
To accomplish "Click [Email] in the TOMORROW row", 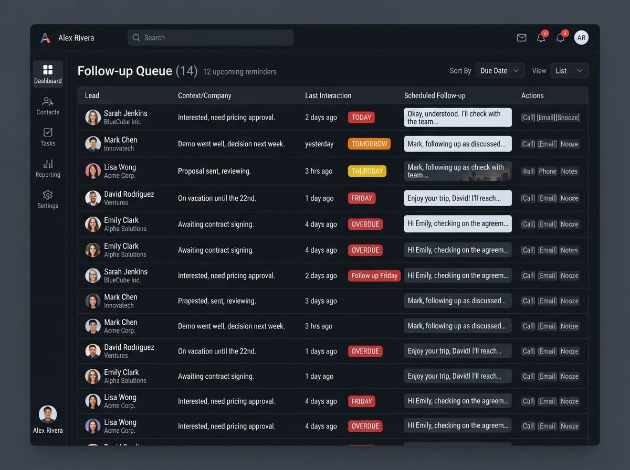I will point(548,144).
